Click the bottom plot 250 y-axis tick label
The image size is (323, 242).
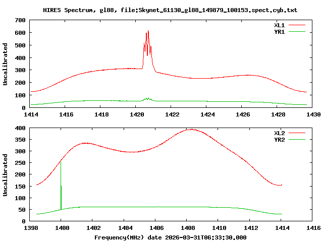click(20, 163)
